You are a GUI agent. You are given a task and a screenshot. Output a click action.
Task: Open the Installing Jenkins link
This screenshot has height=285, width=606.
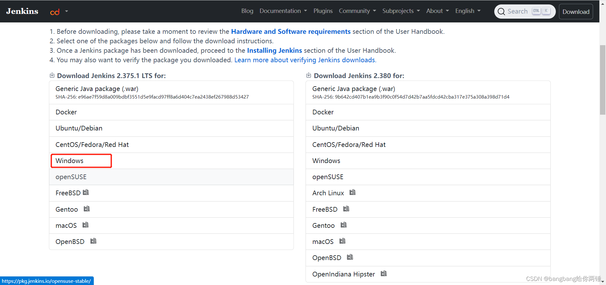[274, 50]
